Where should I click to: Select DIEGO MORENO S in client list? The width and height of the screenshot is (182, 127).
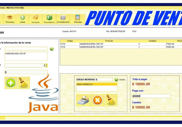tap(96, 84)
